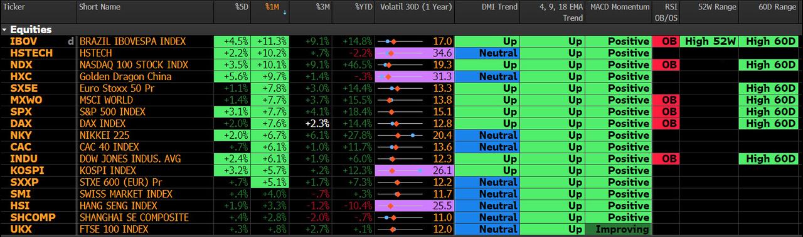Click HSTECH Neutral DMI Trend cell
The image size is (803, 237).
(487, 53)
